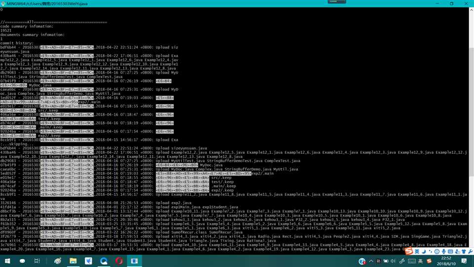
Task: Open the skin shirt icon on the Sogou bar
Action: [x=464, y=252]
